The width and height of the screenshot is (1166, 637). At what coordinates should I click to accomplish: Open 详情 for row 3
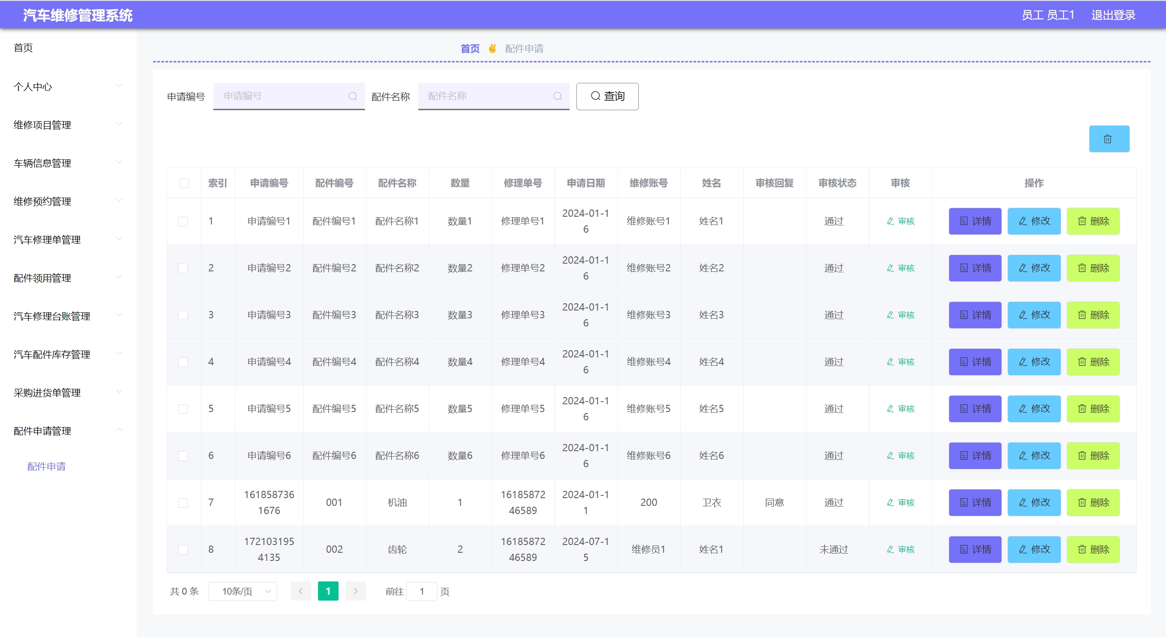(x=975, y=315)
